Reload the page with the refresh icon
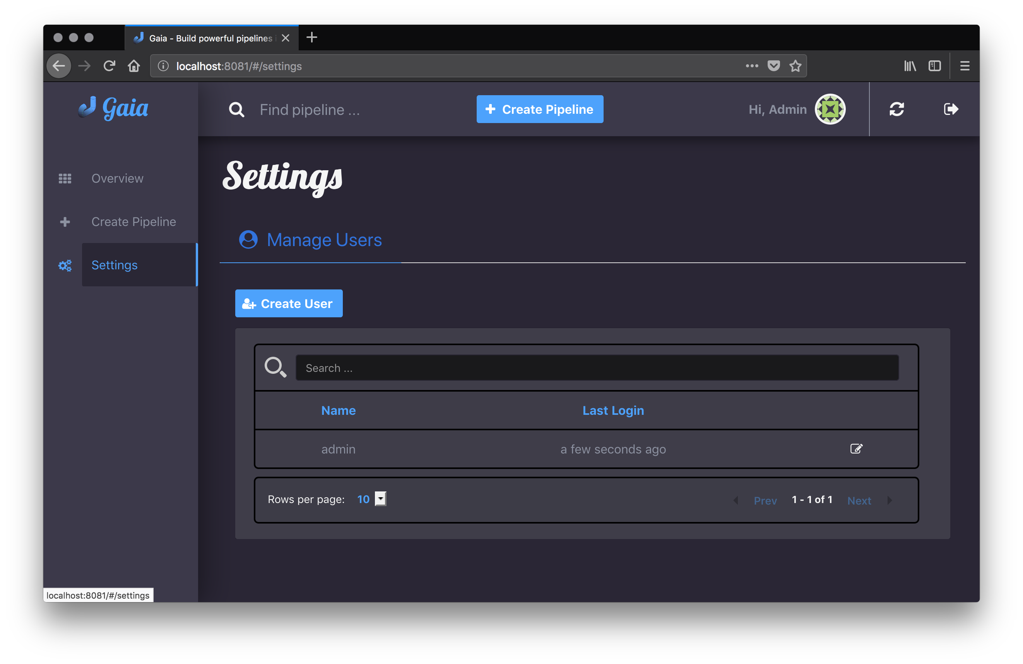The height and width of the screenshot is (664, 1023). click(109, 66)
